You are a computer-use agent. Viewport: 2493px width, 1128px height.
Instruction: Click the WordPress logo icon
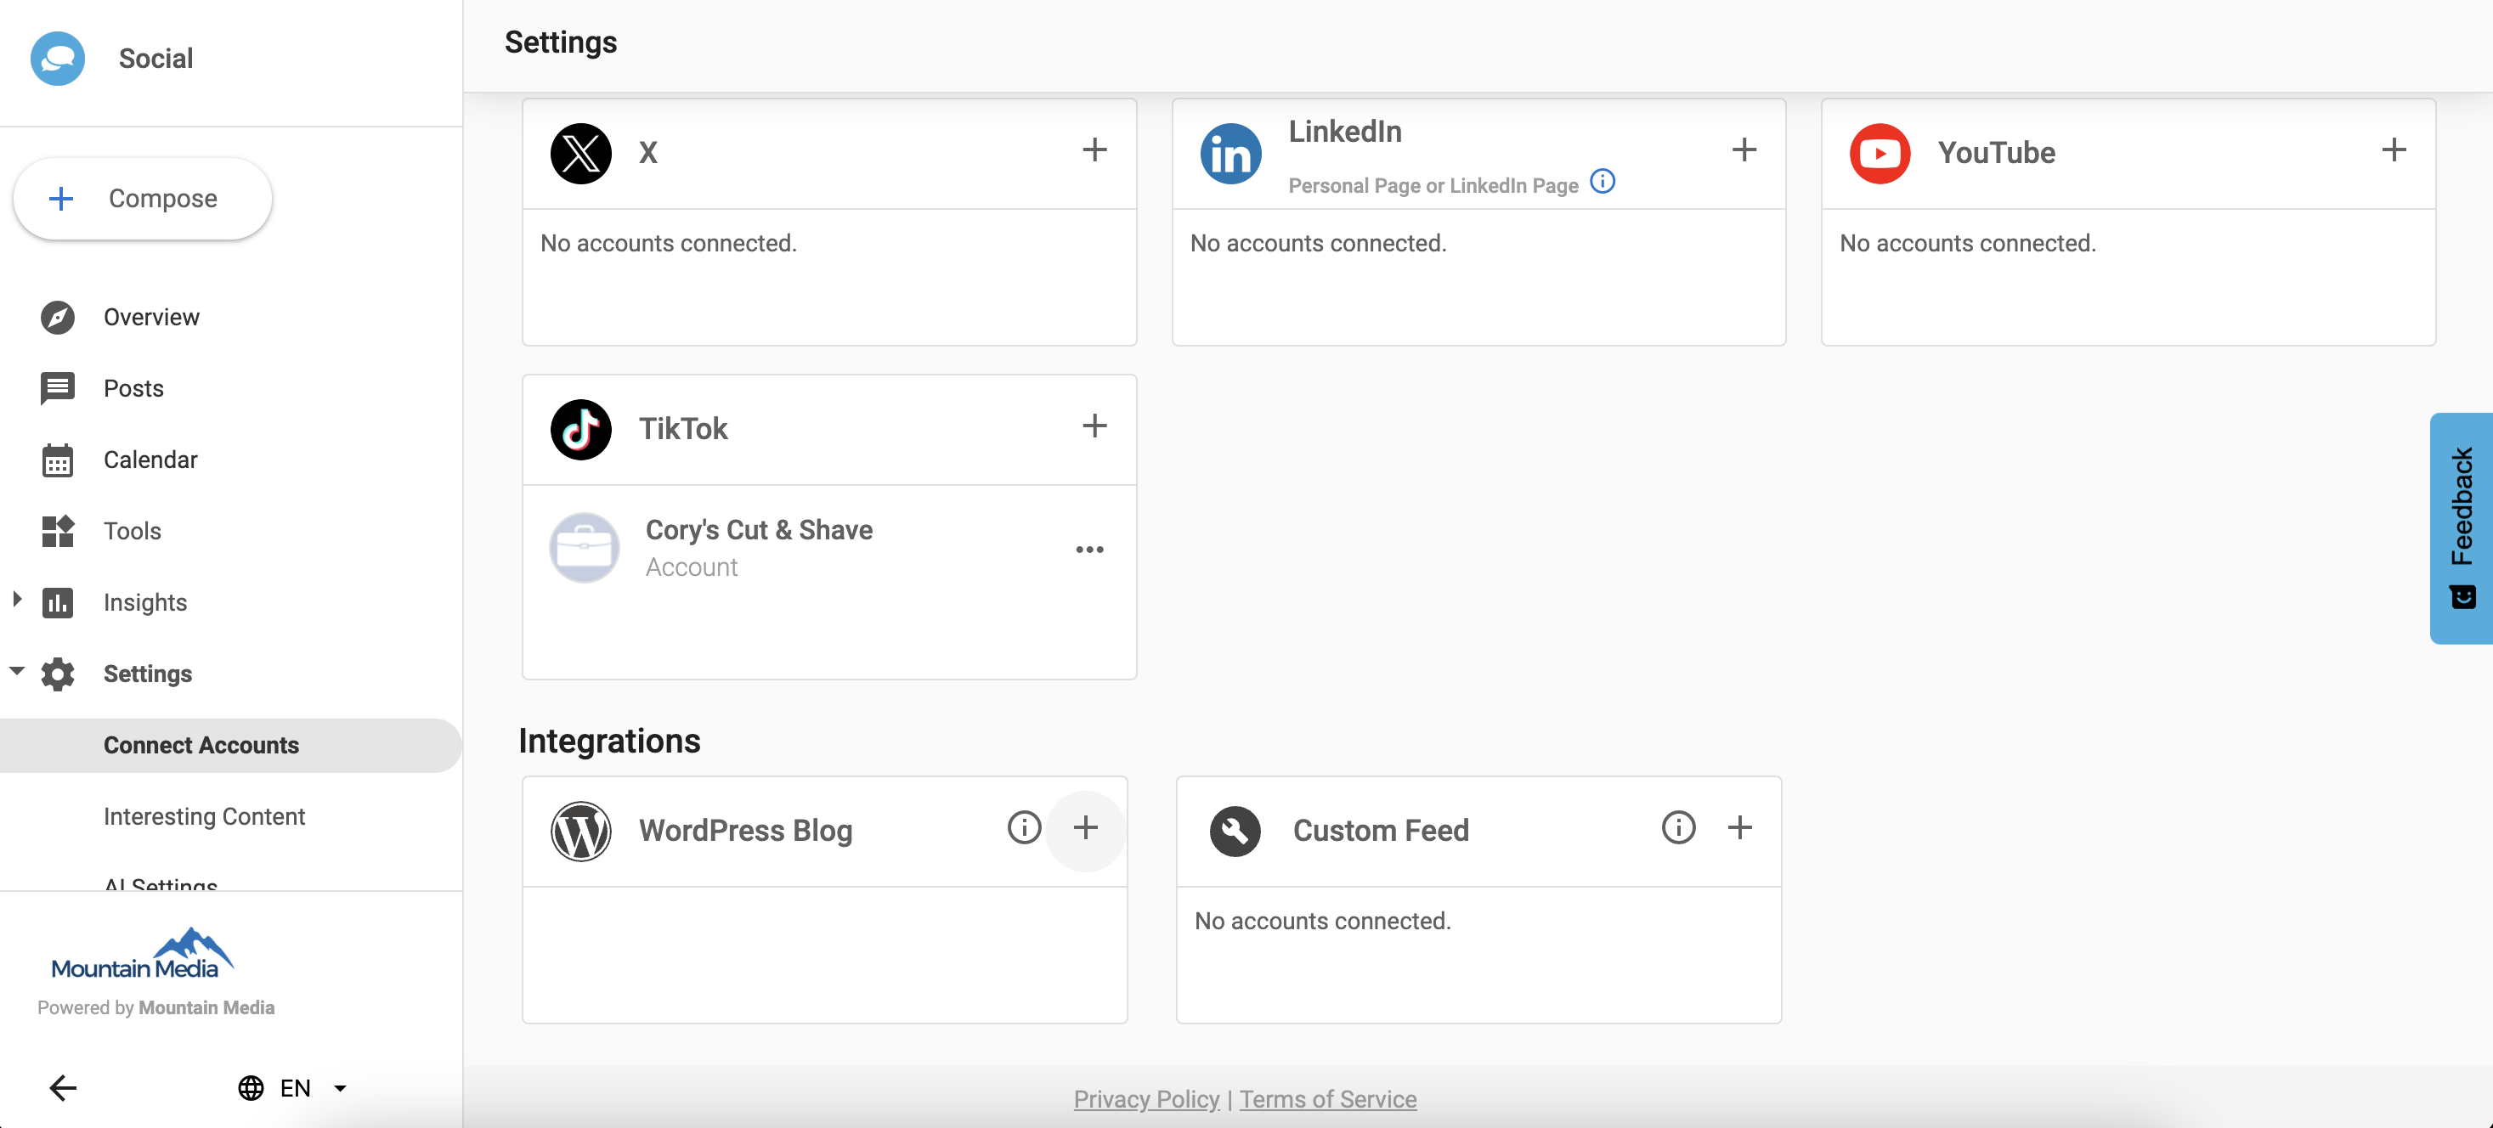580,831
